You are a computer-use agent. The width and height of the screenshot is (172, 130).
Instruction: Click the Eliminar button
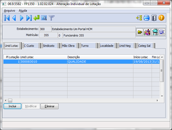[x=50, y=106]
